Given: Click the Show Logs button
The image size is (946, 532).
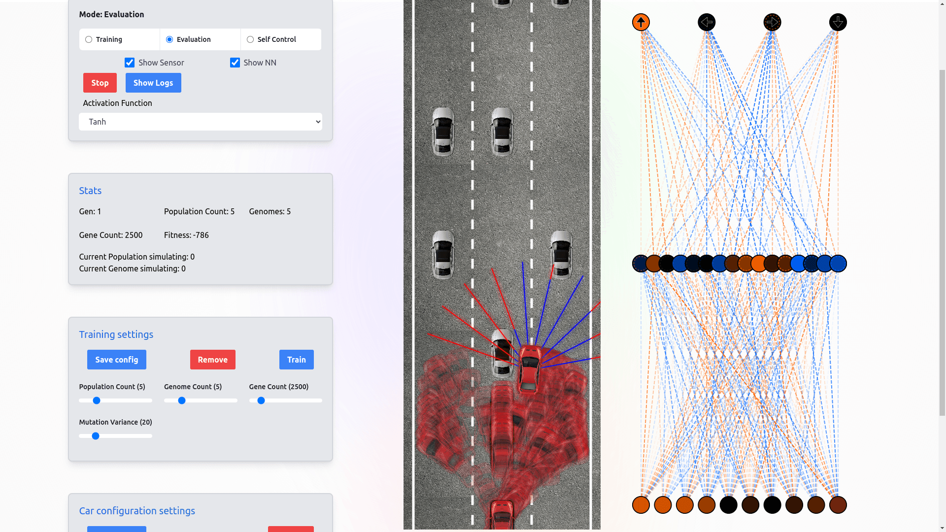Looking at the screenshot, I should point(153,82).
